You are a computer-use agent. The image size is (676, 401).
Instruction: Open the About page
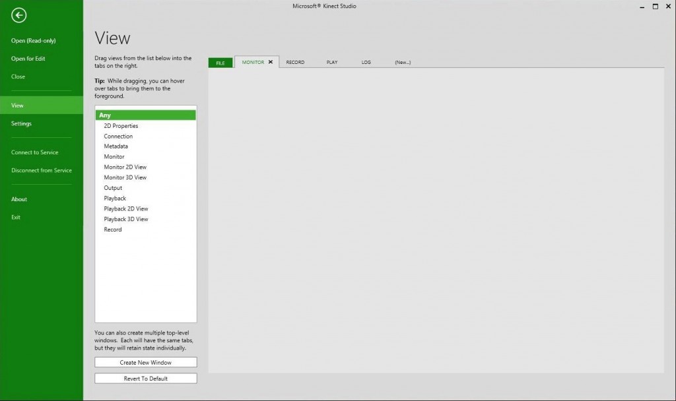19,199
